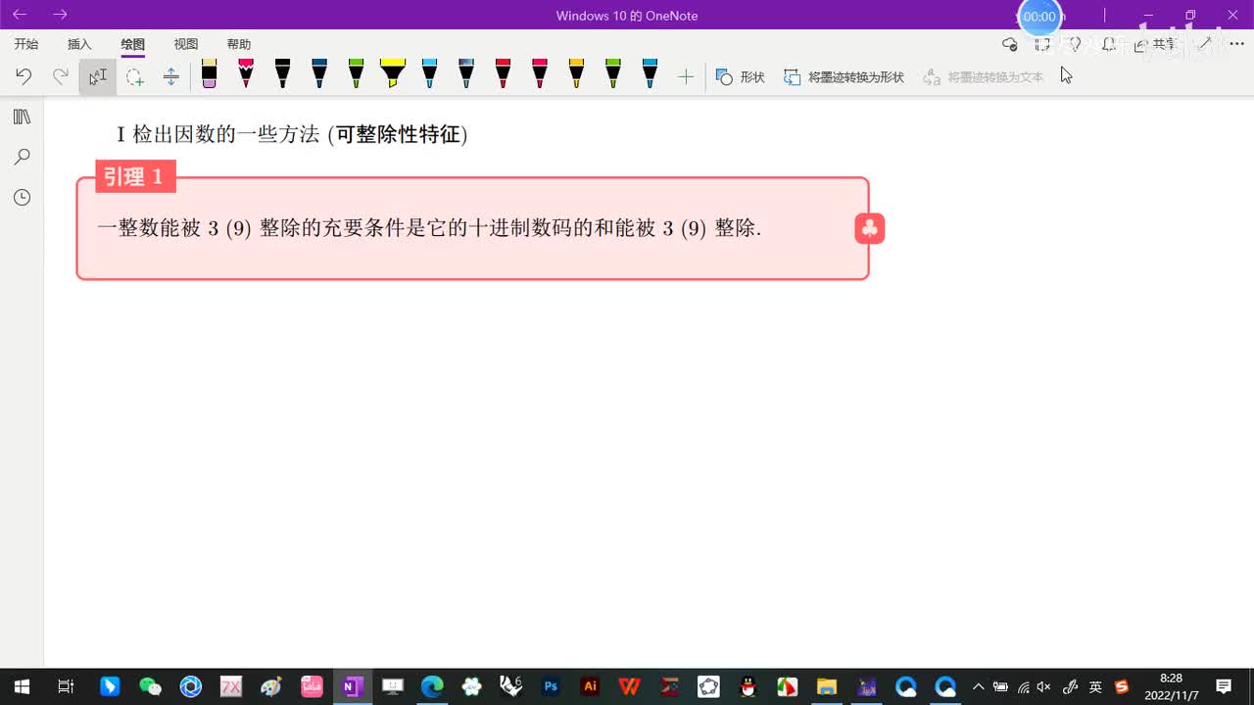Pick the pink pencil with zigzag tip
Image resolution: width=1254 pixels, height=705 pixels.
pos(246,73)
